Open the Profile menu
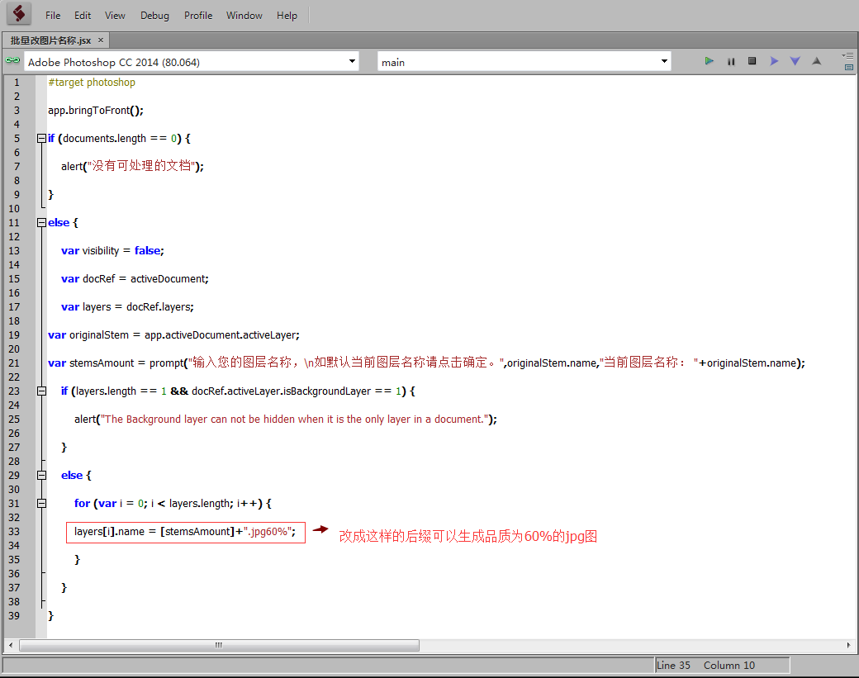Screen dimensions: 859x678 pyautogui.click(x=197, y=16)
